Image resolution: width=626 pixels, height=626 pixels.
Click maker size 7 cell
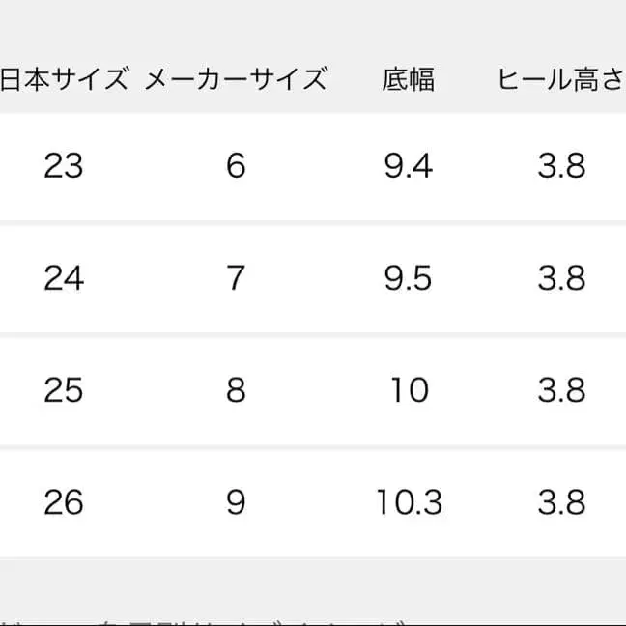click(236, 279)
